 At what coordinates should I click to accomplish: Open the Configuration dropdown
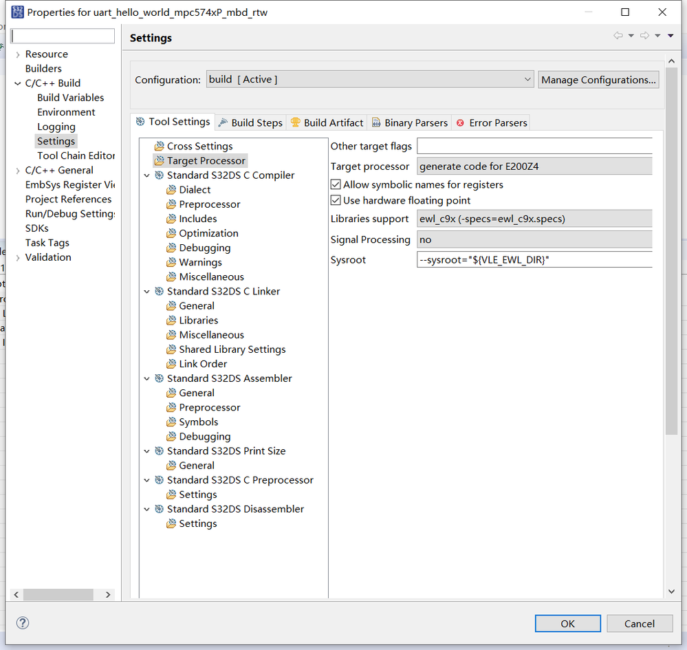tap(370, 80)
